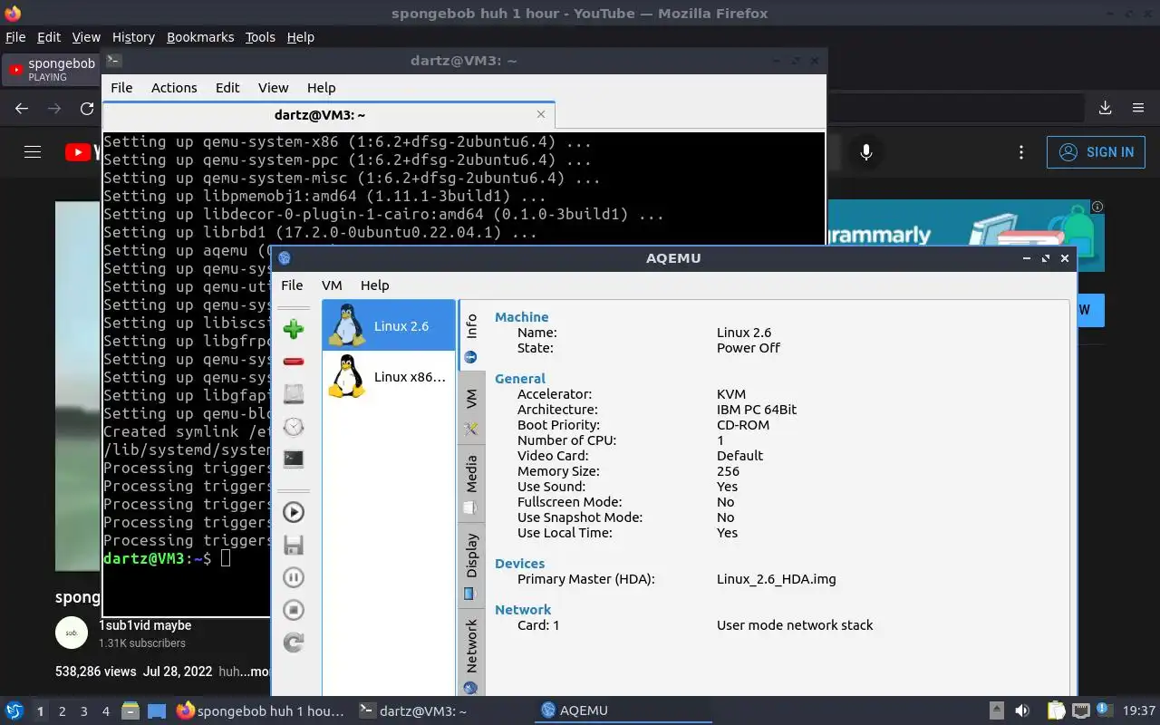
Task: Open Firefox History menu
Action: [133, 37]
